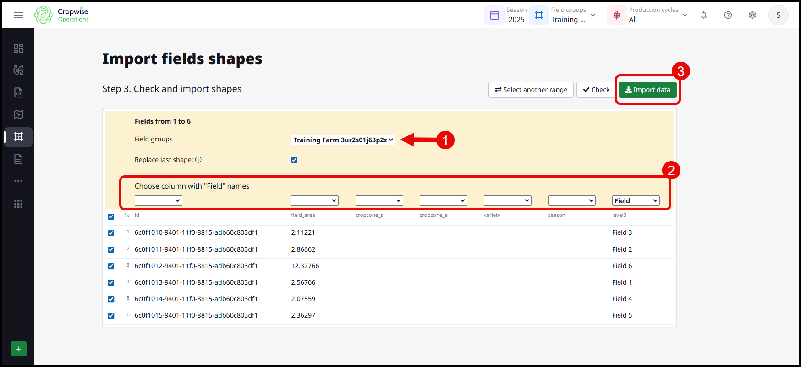Open the dashboard grid icon in sidebar
The image size is (801, 367).
(18, 49)
